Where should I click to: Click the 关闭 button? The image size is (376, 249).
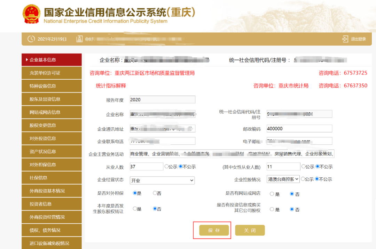pos(250,230)
